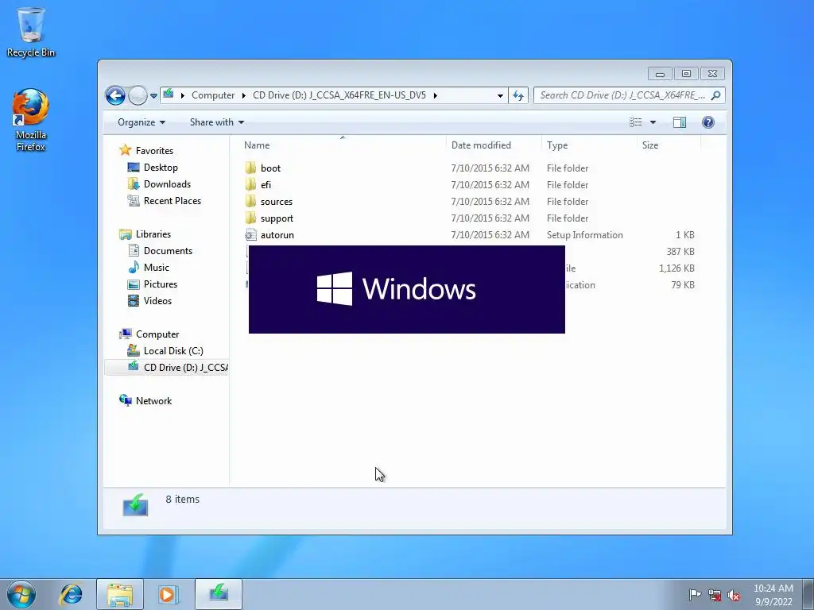Screen dimensions: 814x610
Task: Click the CD drive icon in details pane
Action: pos(135,504)
